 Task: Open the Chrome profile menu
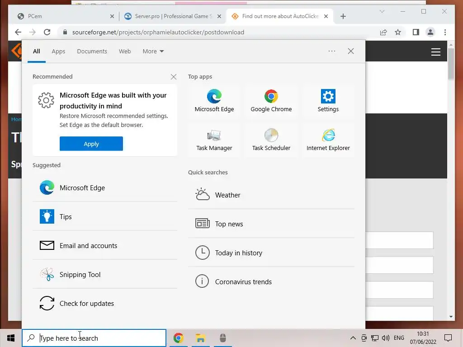coord(430,32)
